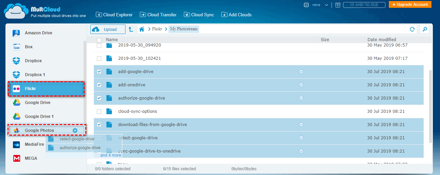
Task: Click the activity monitor icon beside vera
Action: (x=306, y=5)
